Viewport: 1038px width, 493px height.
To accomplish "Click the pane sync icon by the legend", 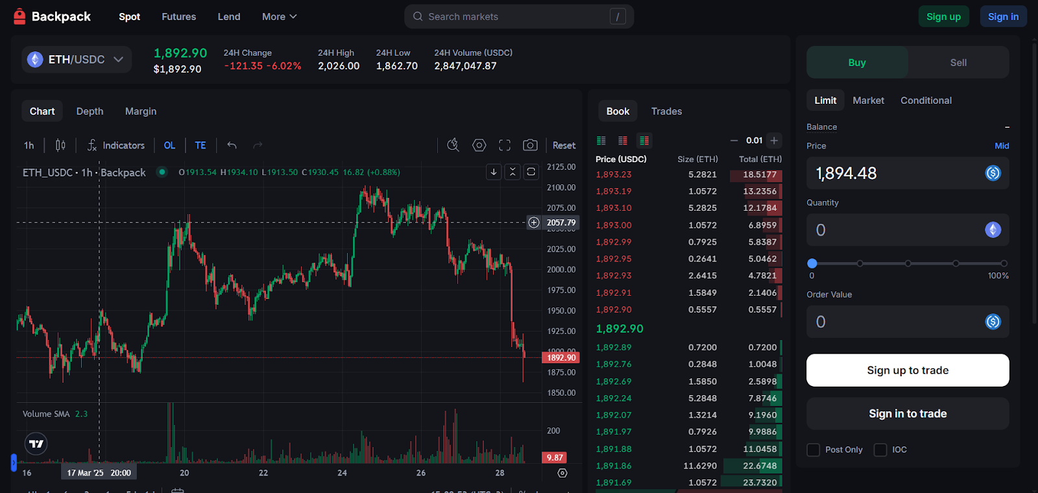I will 531,172.
